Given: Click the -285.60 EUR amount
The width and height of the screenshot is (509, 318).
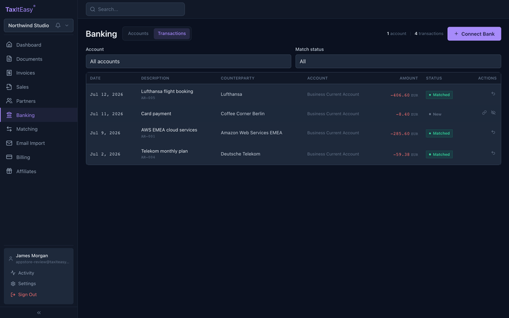Looking at the screenshot, I should point(404,134).
